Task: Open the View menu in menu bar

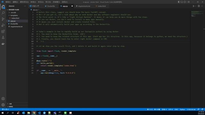Action: pos(33,2)
